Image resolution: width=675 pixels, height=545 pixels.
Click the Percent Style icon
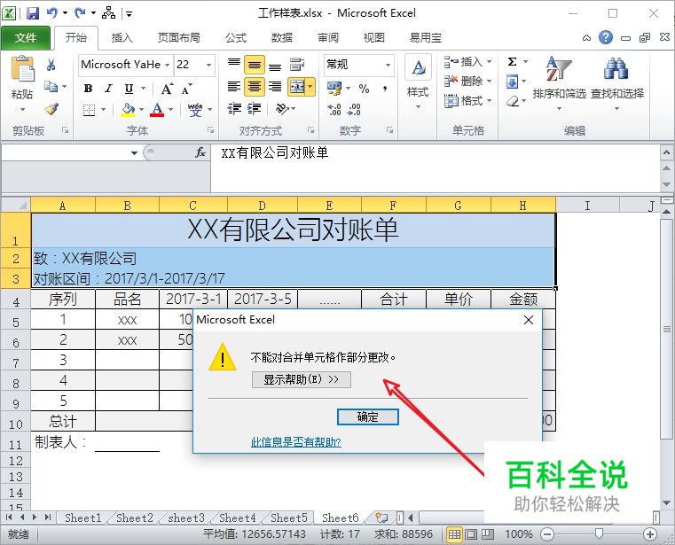(x=365, y=89)
